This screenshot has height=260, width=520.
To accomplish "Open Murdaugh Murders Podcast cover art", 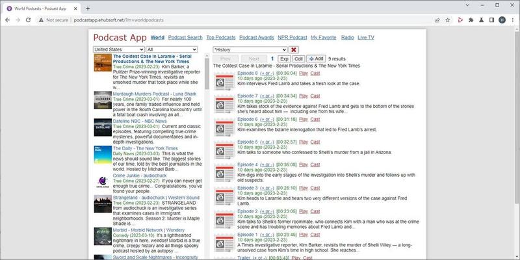I will click(103, 100).
